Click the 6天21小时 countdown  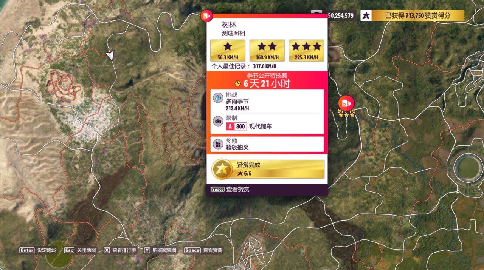(267, 83)
